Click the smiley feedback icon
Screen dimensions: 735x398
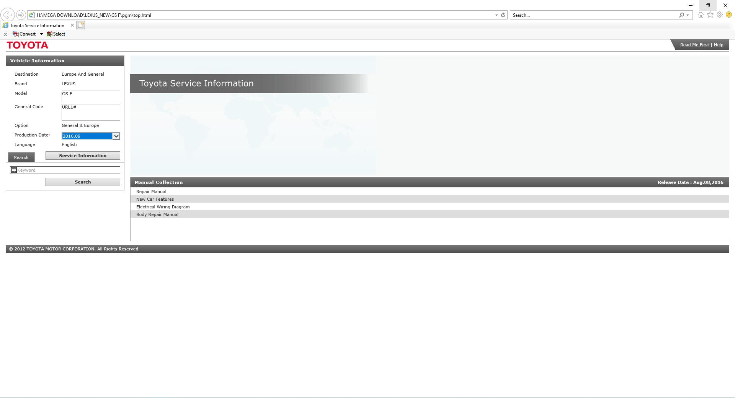[729, 15]
